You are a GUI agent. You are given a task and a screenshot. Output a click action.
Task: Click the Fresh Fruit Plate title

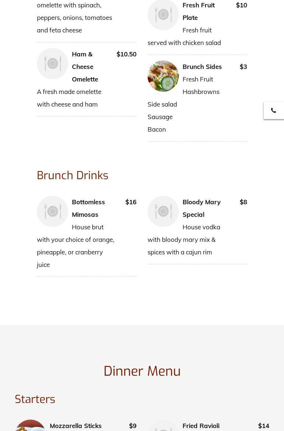[198, 11]
